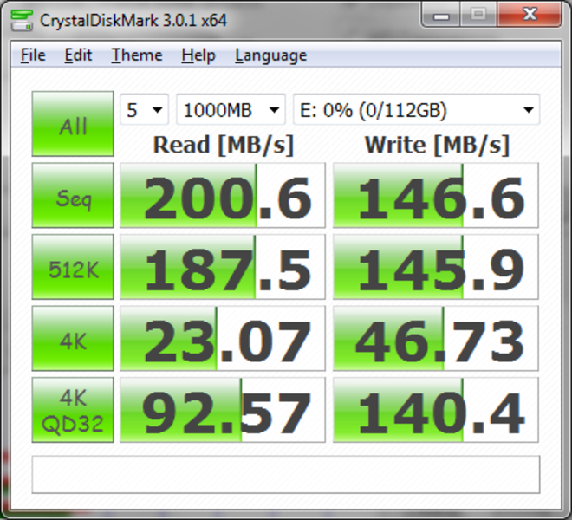Select the 4K QD32 write result 140.4
The width and height of the screenshot is (572, 520).
[436, 410]
